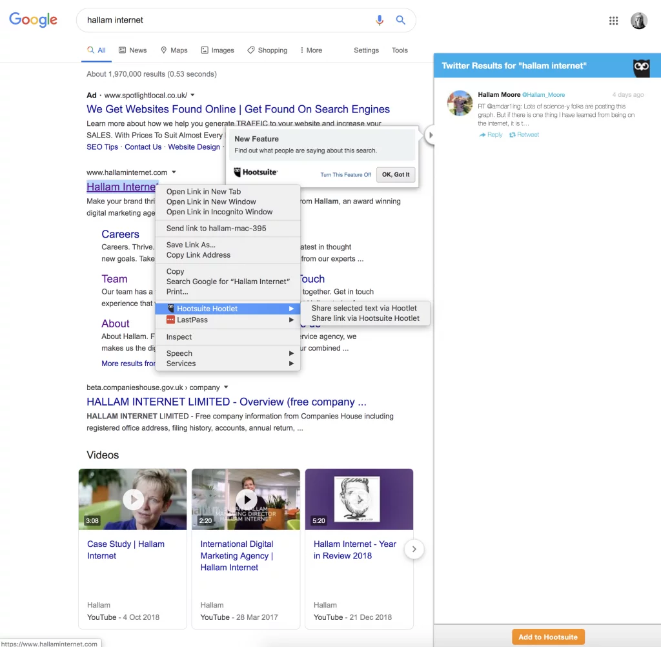Screen dimensions: 661x647
Task: Open the About sitelink
Action: click(x=115, y=323)
